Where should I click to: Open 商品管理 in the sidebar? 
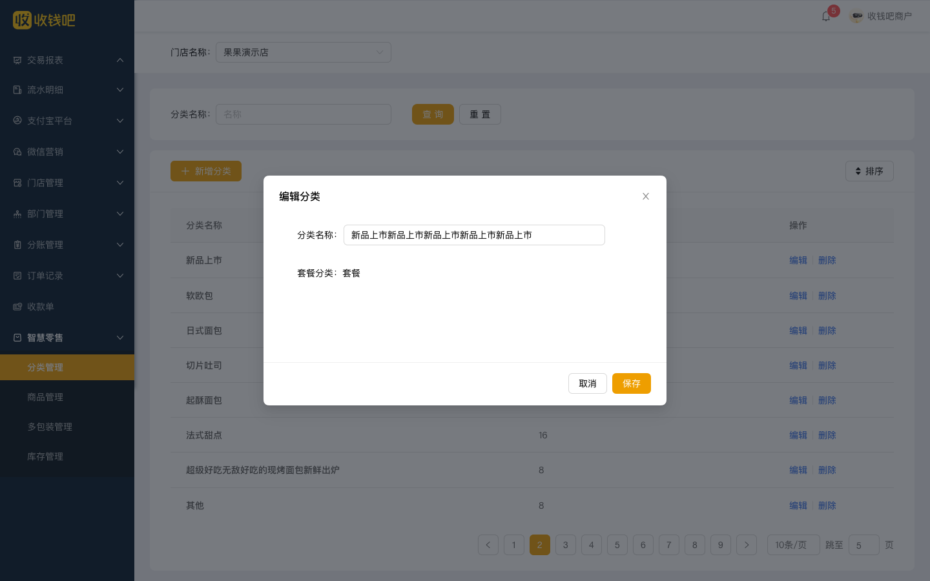click(67, 397)
